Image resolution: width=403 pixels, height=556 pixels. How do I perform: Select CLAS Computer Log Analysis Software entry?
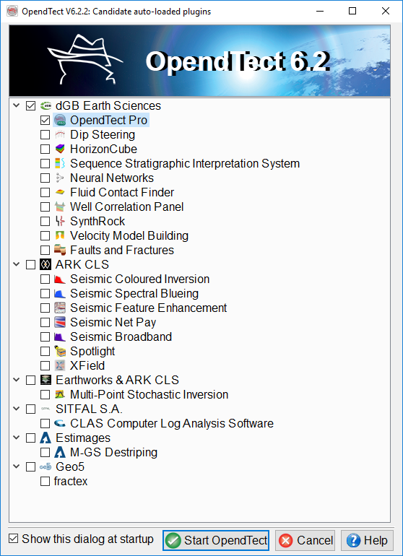click(x=172, y=423)
